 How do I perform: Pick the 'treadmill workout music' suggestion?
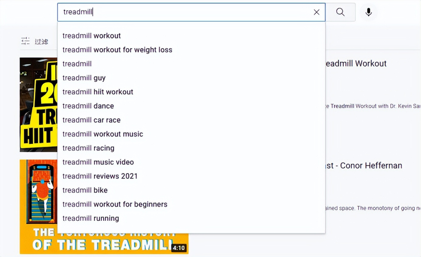[103, 134]
